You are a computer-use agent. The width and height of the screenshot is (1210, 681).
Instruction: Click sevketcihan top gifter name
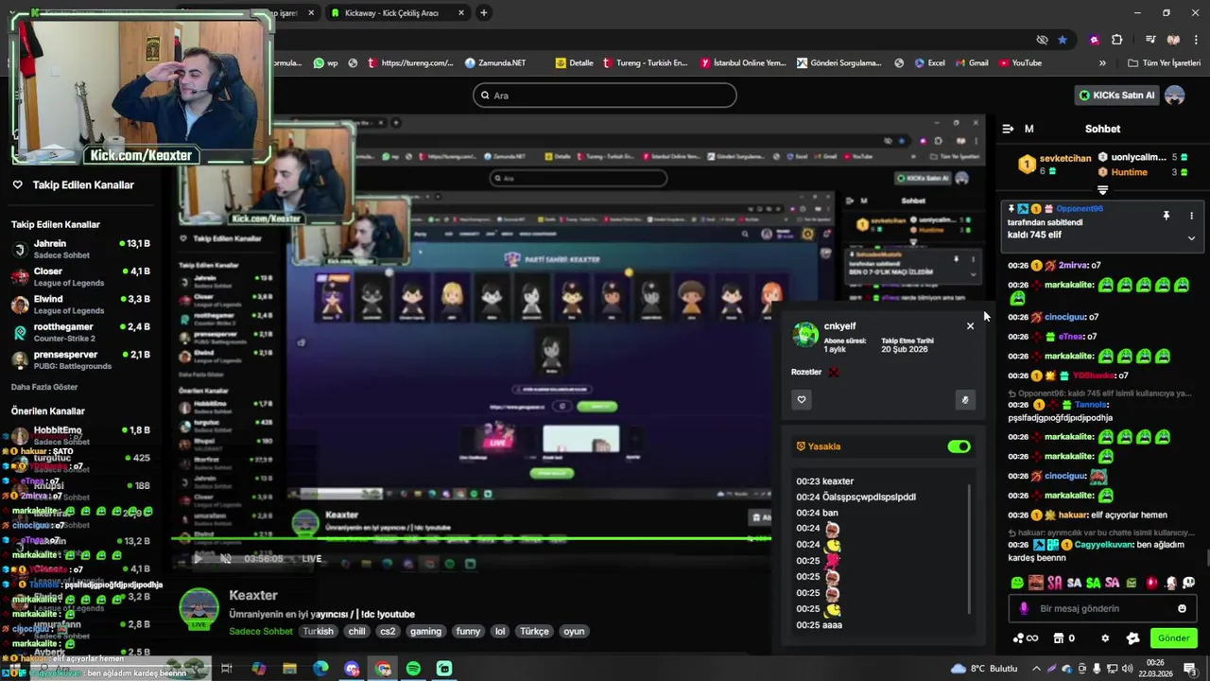(x=1066, y=158)
